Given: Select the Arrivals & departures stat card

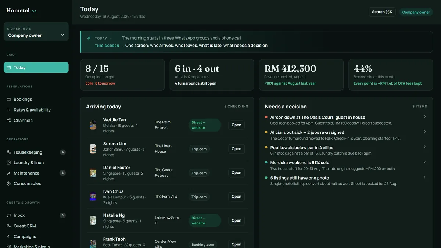Looking at the screenshot, I should coord(212,75).
